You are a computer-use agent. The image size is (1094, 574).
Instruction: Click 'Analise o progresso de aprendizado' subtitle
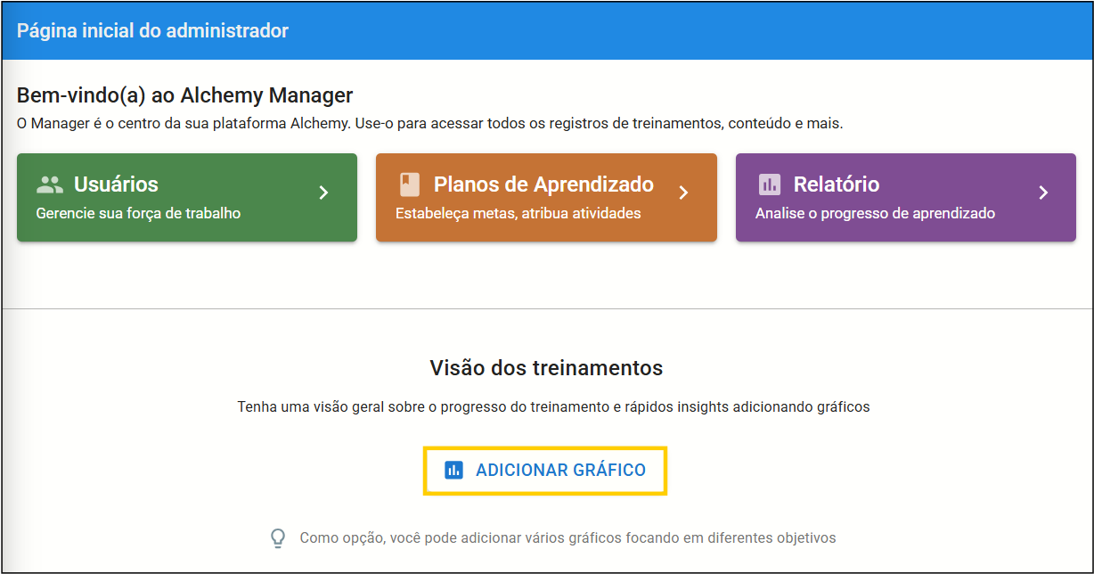coord(875,213)
